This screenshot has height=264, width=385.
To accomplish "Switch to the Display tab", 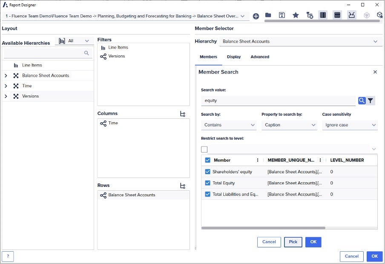I will coord(233,57).
